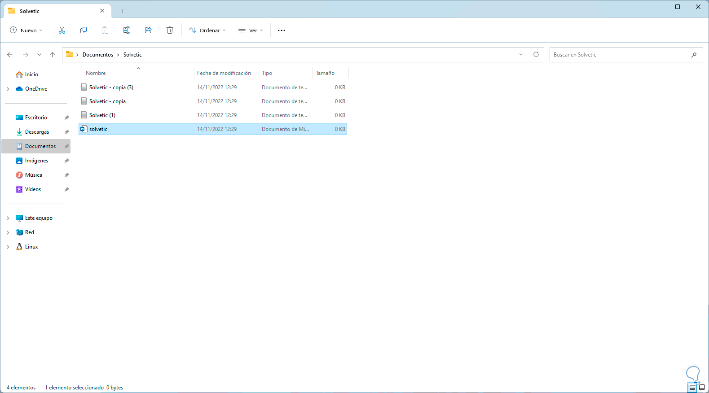Click Documentos in breadcrumb path

tap(98, 55)
